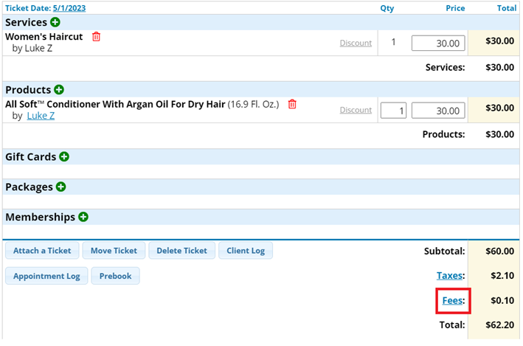Apply Discount to conditioner product
The image size is (523, 346).
click(356, 110)
